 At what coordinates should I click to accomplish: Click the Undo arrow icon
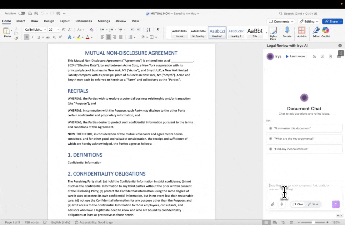coord(43,13)
